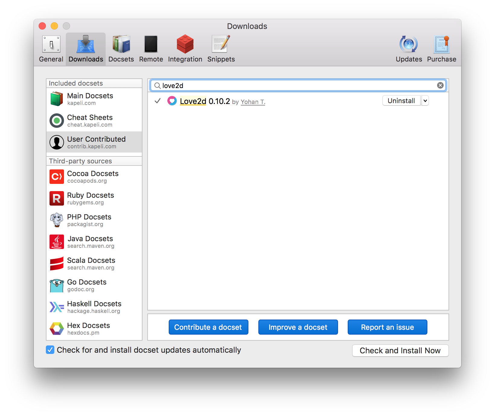Click Contribute a docset button
The height and width of the screenshot is (416, 495).
click(208, 327)
